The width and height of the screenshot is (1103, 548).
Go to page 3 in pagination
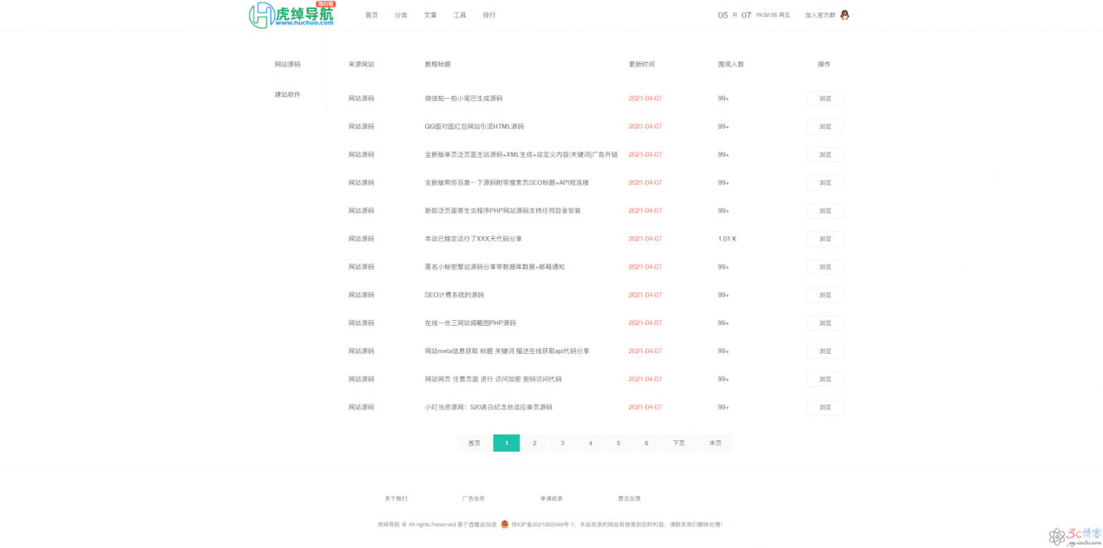click(563, 444)
